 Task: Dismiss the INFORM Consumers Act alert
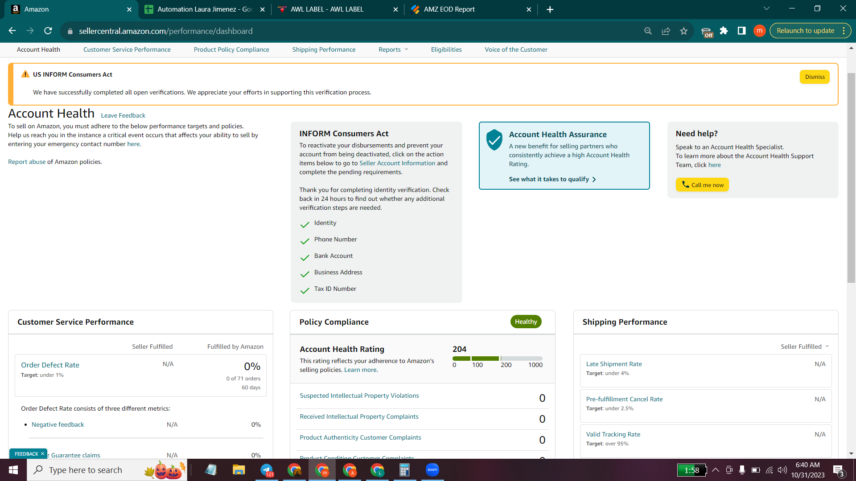coord(815,77)
